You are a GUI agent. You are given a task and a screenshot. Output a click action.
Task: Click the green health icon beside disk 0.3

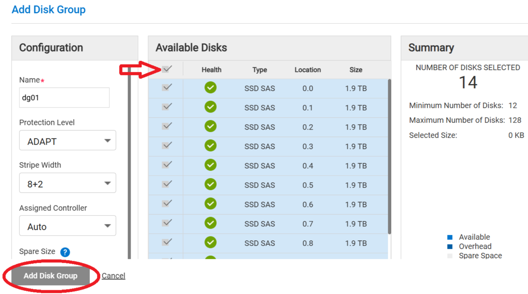211,146
